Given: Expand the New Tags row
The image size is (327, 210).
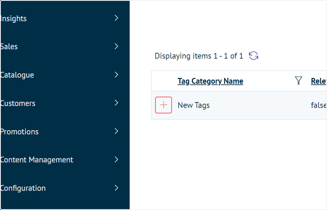Looking at the screenshot, I should 163,105.
